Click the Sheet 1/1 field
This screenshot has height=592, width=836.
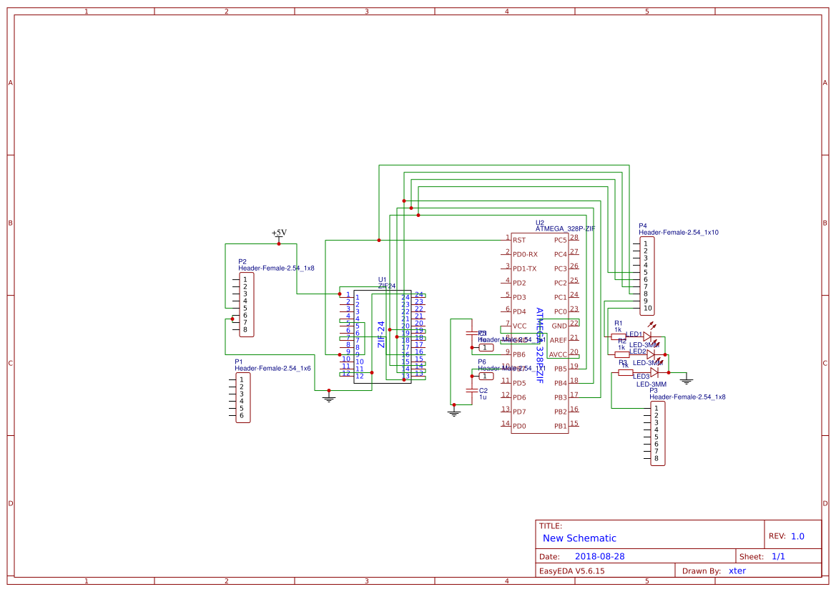778,556
